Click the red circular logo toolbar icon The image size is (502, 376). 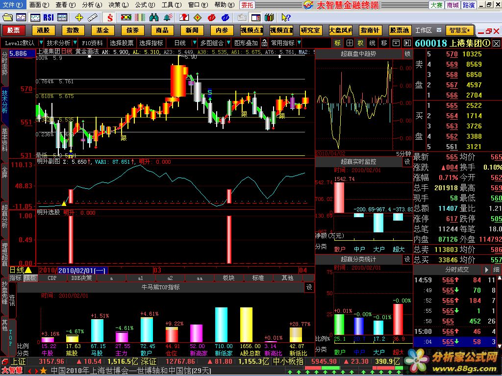coord(211,17)
